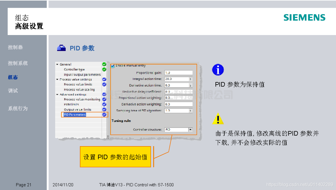Open the Controller structure dropdown
This screenshot has width=336, height=190.
[x=190, y=130]
